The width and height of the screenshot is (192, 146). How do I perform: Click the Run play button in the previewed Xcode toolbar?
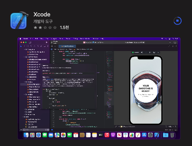tap(47, 42)
